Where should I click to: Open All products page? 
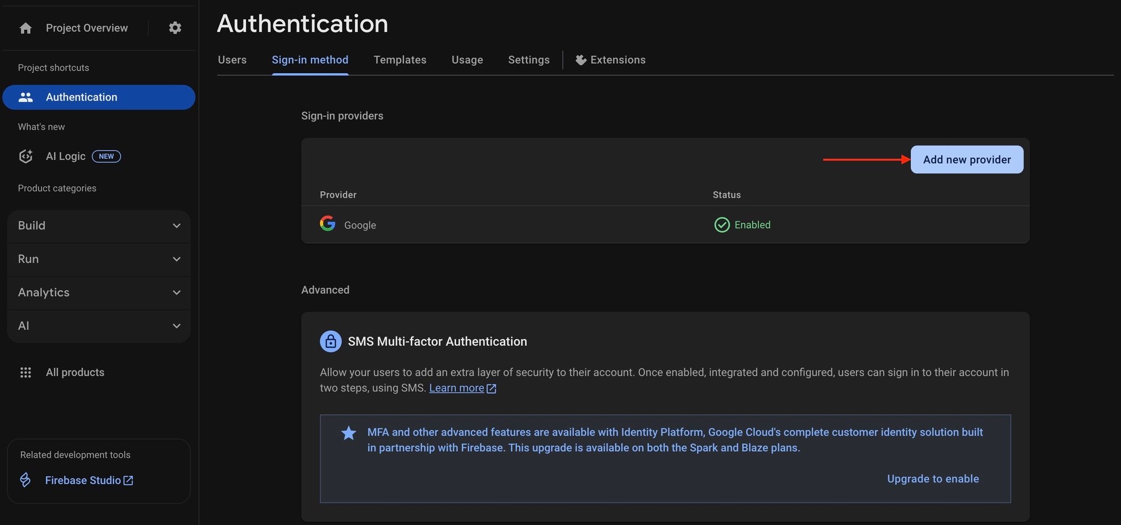click(75, 373)
